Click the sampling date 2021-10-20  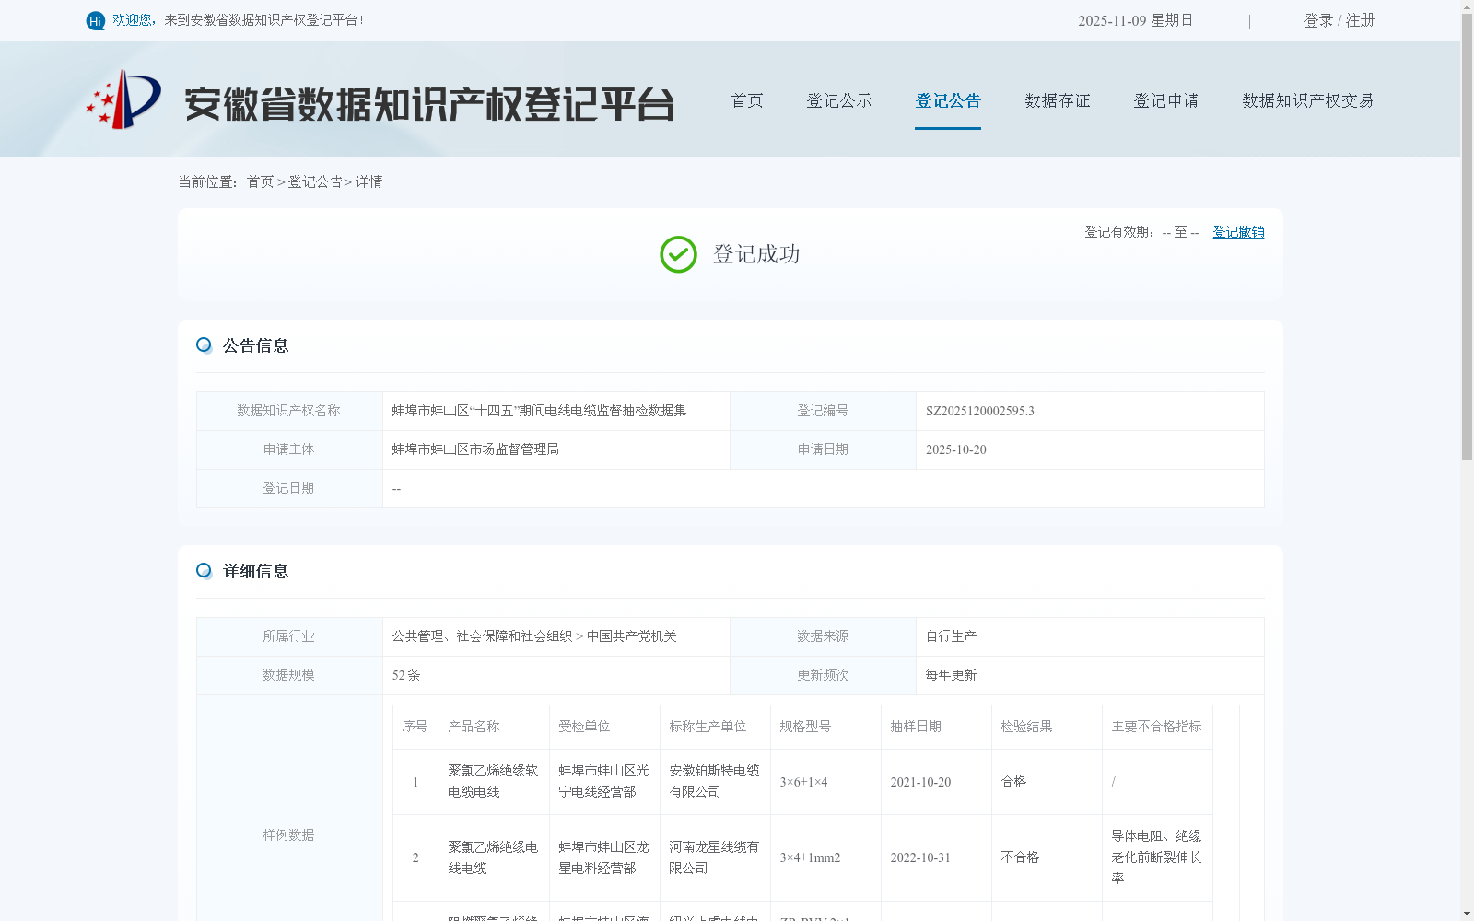(920, 782)
